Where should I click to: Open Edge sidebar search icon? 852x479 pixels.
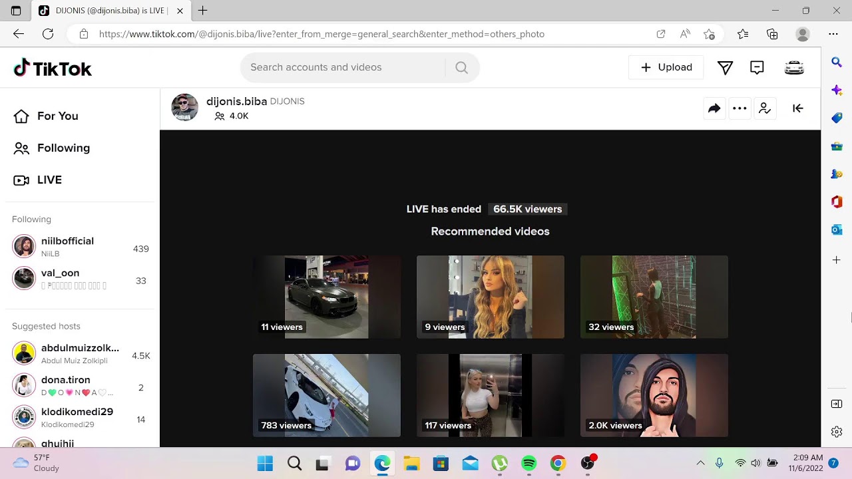(x=837, y=62)
